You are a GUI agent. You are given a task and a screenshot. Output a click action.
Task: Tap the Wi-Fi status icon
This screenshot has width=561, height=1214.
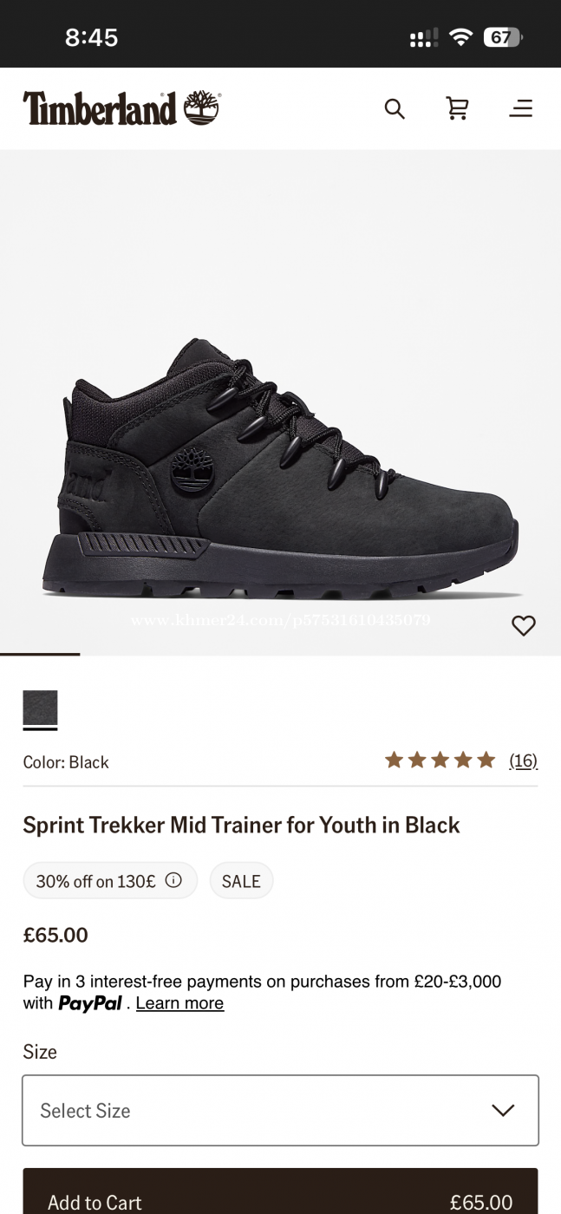tap(461, 37)
